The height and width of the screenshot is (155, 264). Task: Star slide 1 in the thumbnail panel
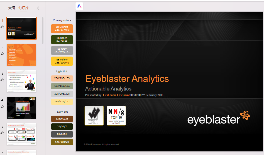click(x=2, y=27)
